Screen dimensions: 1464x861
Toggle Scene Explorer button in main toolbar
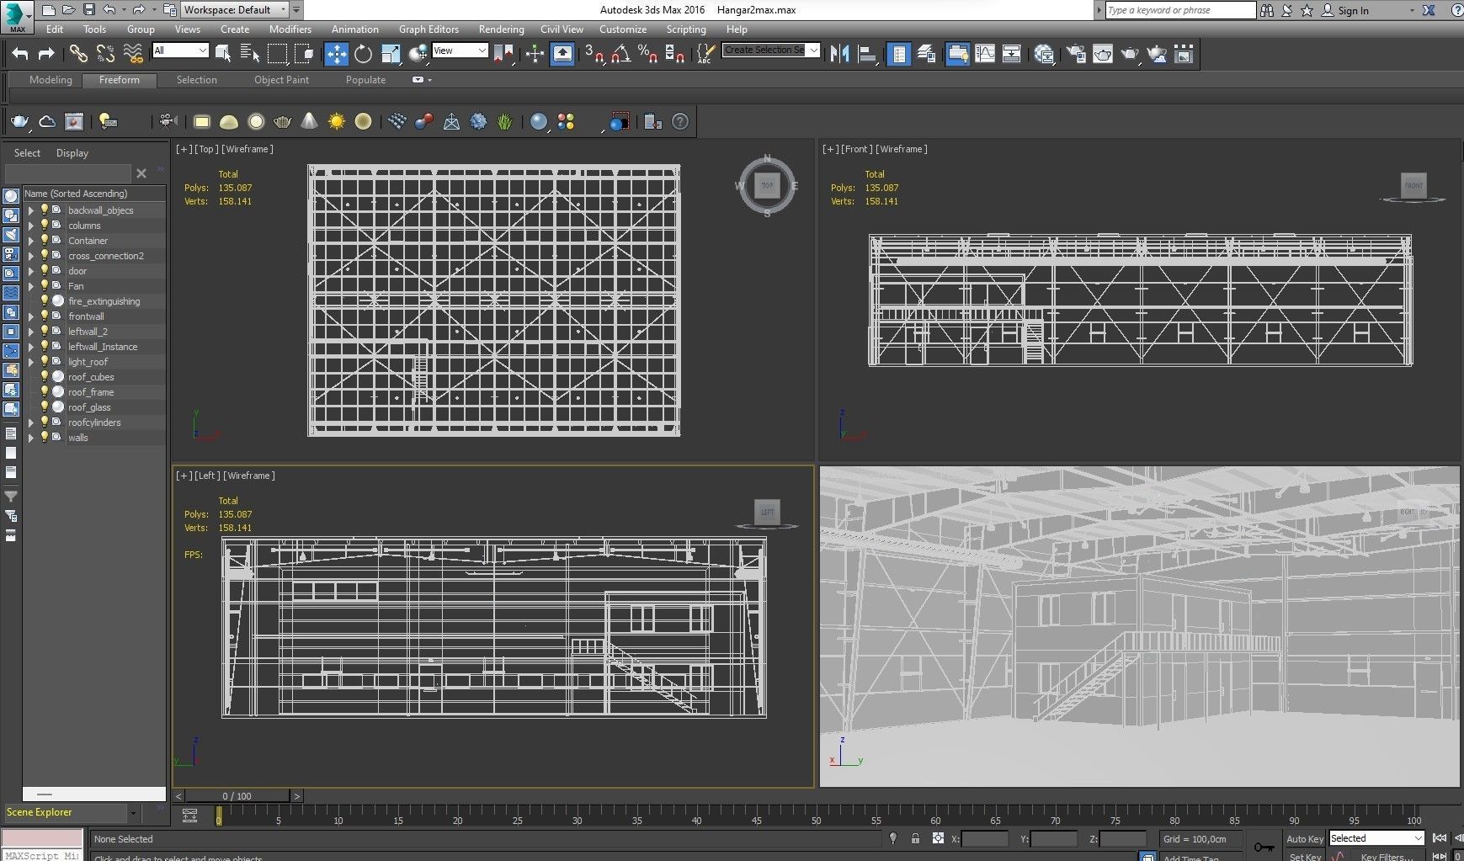899,54
